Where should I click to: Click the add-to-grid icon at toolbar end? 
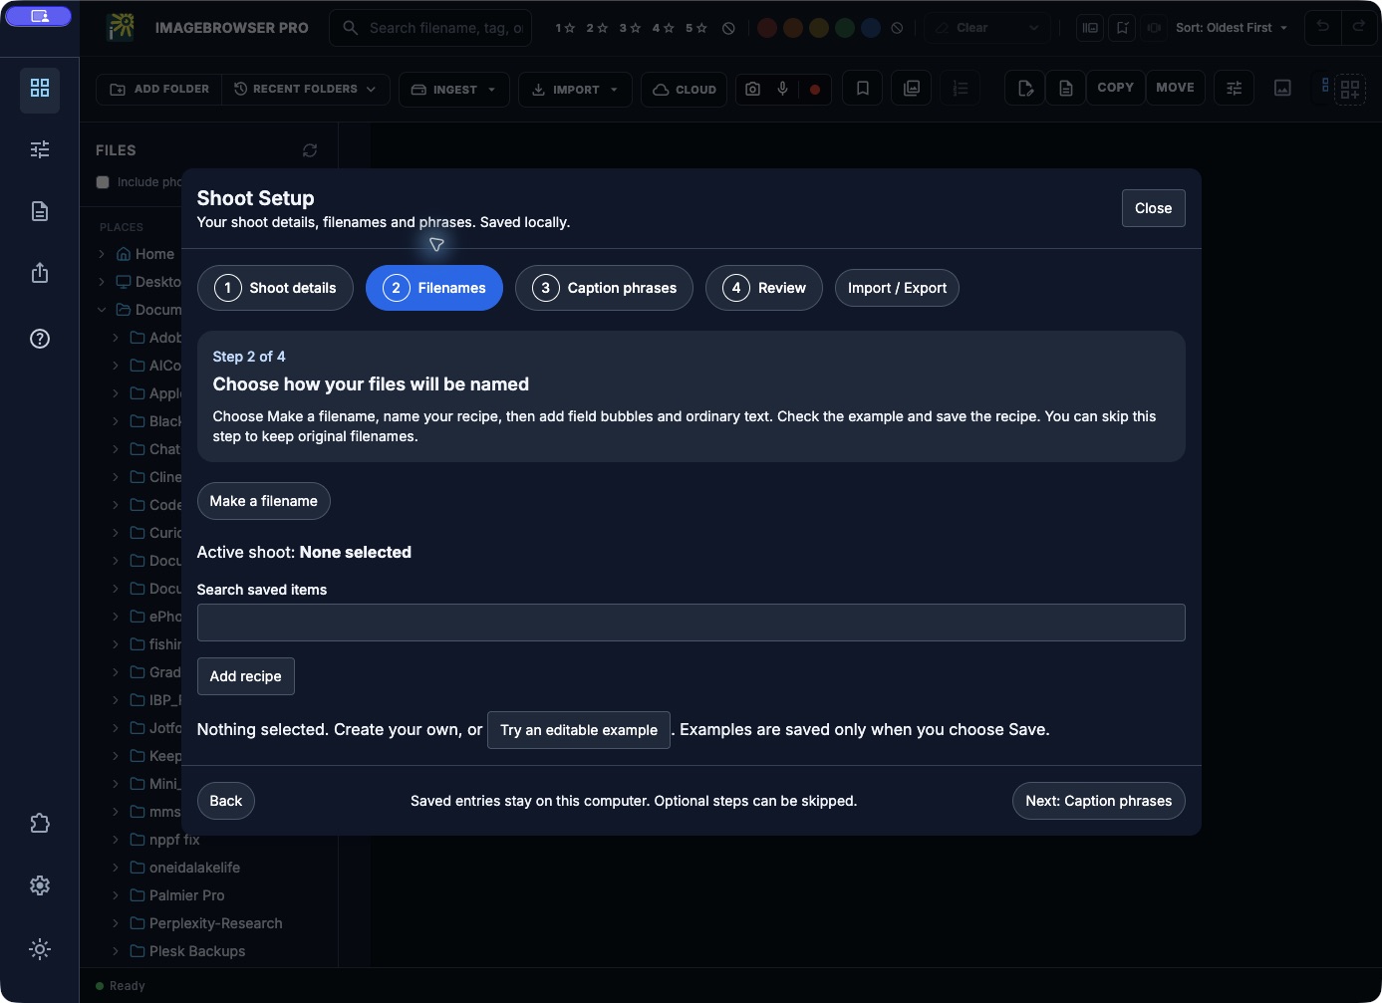(1350, 89)
